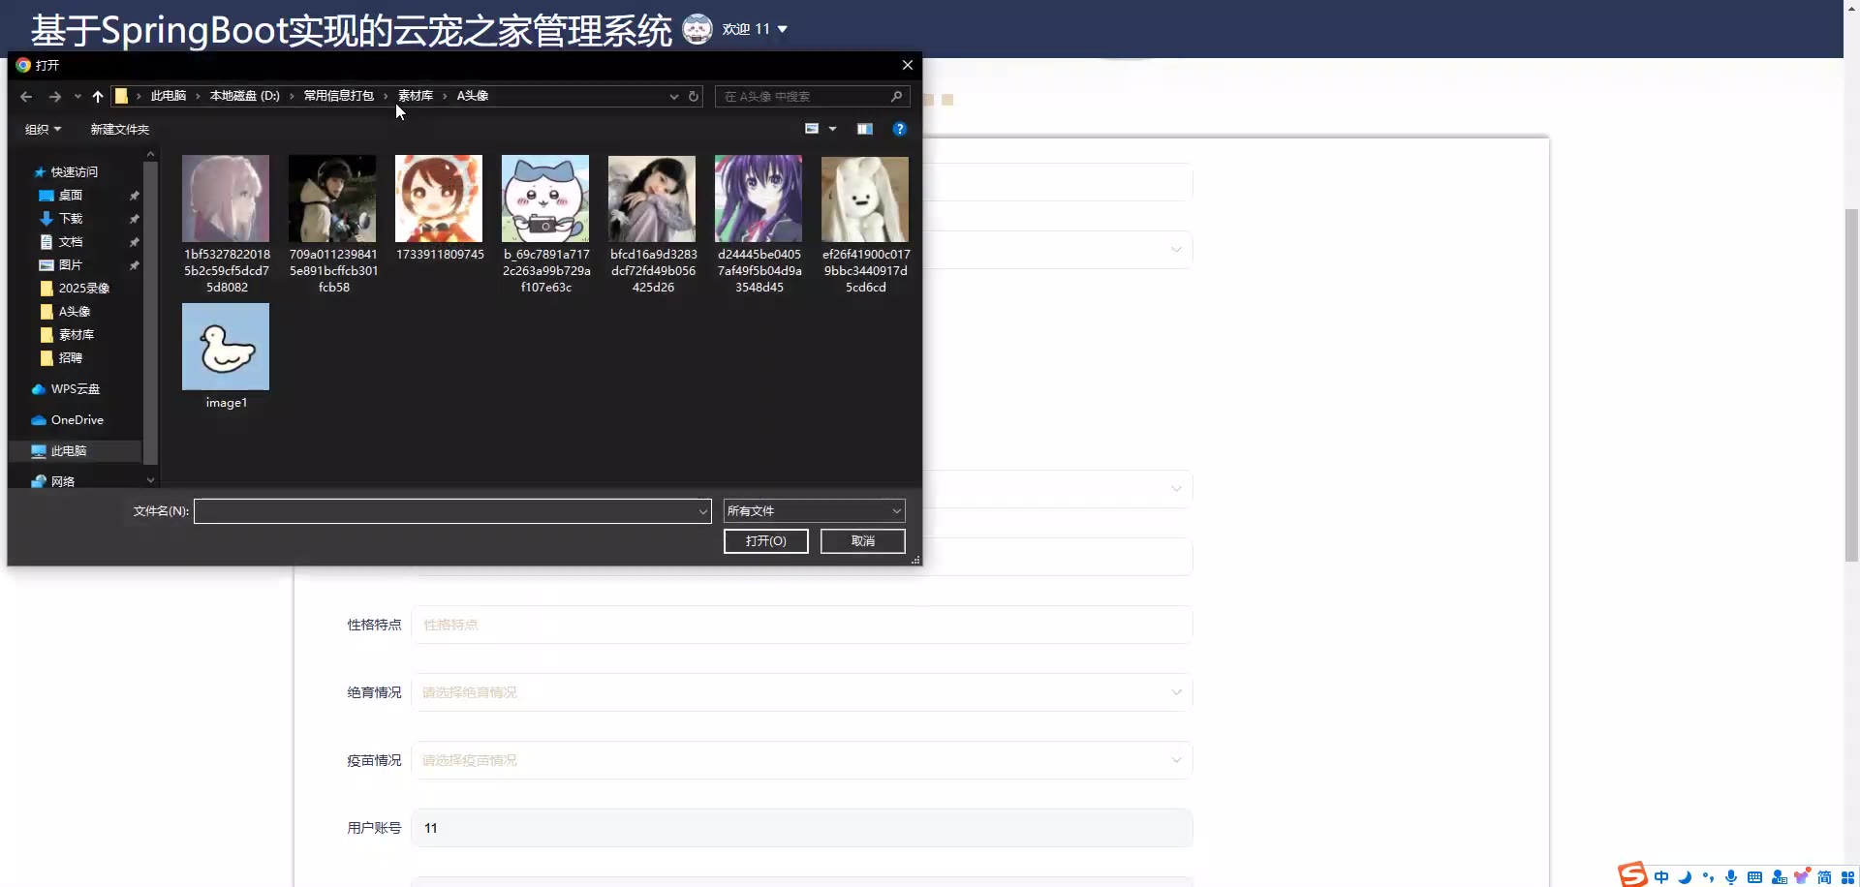The height and width of the screenshot is (887, 1860).
Task: Refresh the A头像 folder listing
Action: (694, 97)
